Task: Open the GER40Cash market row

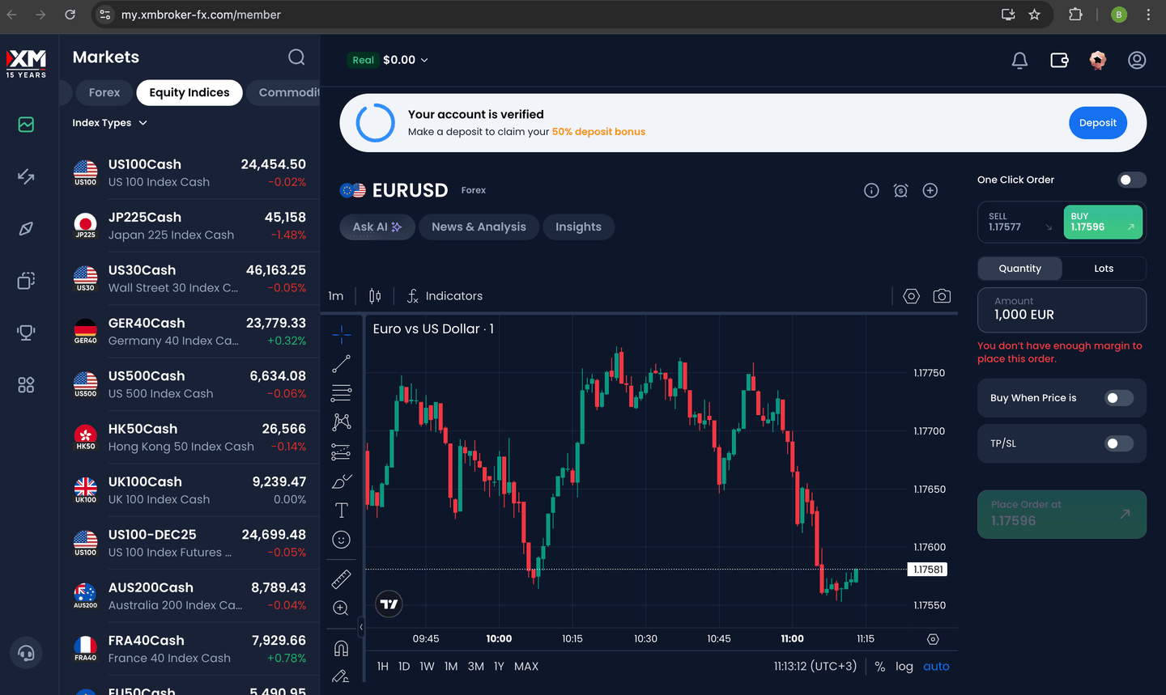Action: (x=189, y=332)
